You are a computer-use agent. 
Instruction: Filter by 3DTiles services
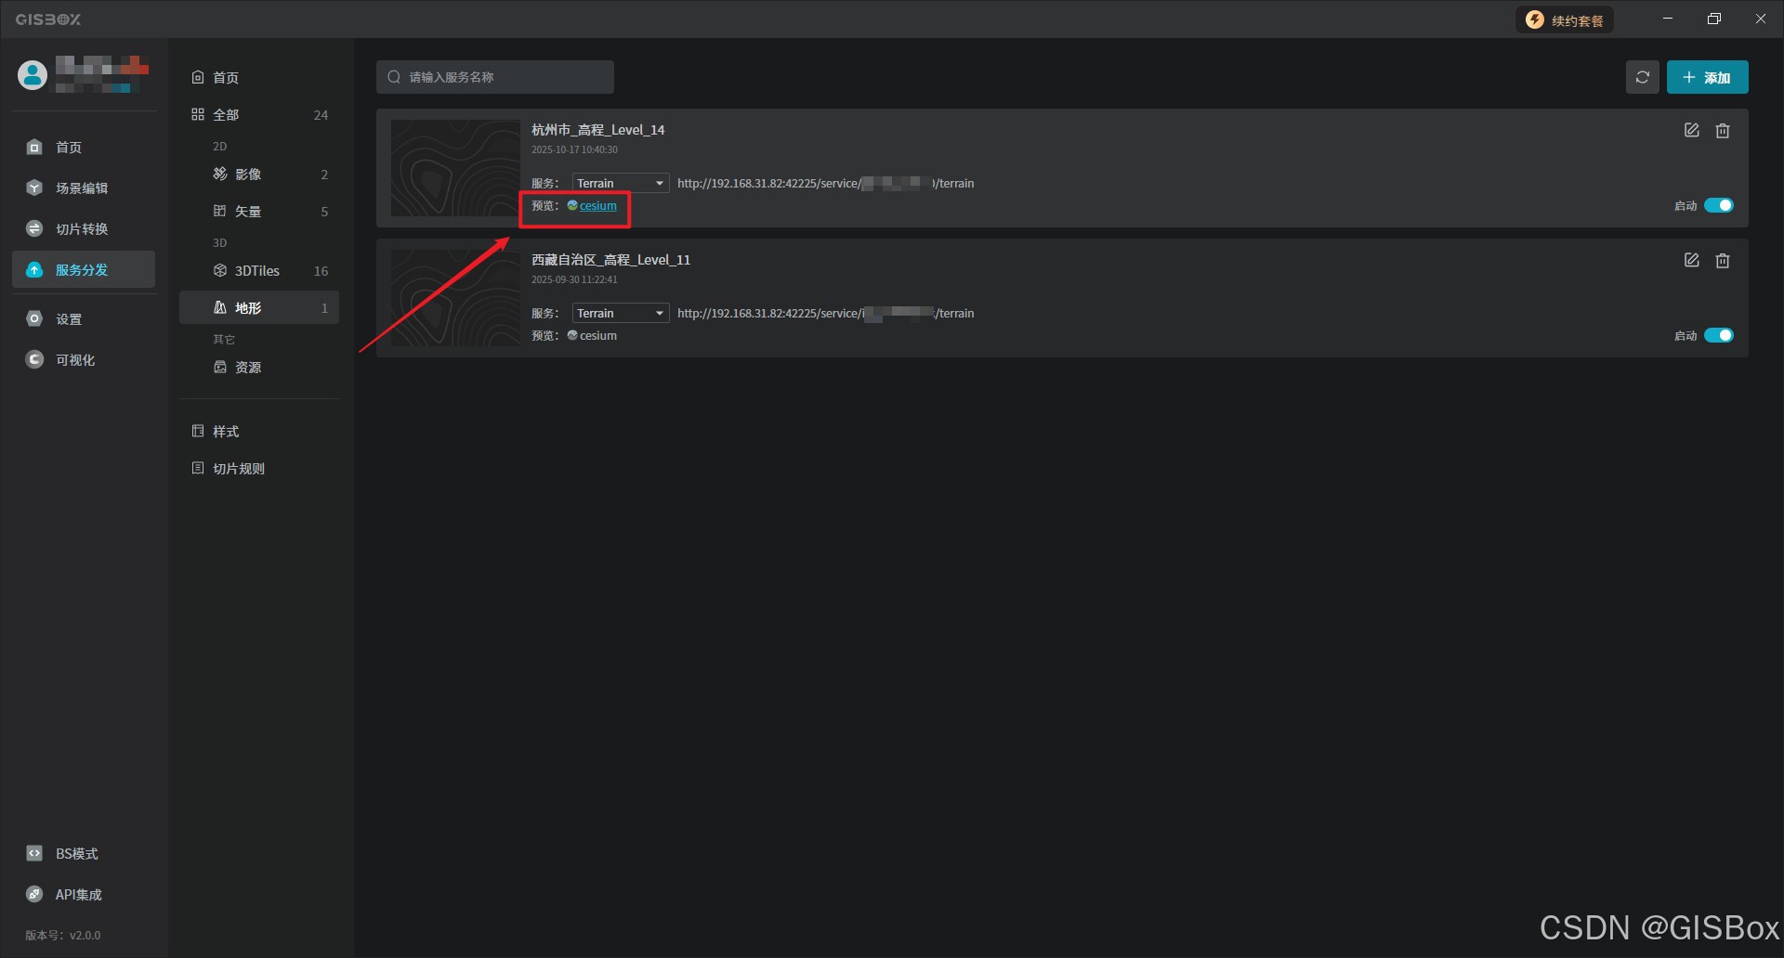[x=259, y=271]
